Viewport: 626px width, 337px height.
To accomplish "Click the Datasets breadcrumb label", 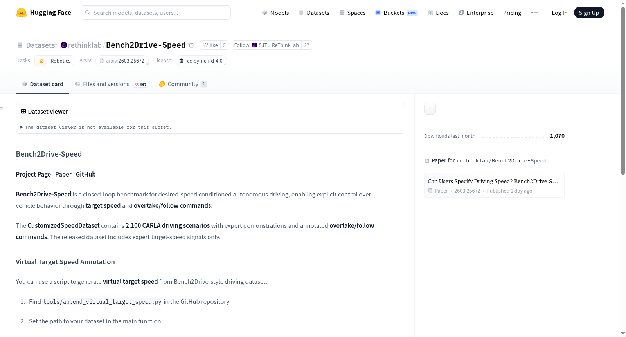I will coord(41,45).
